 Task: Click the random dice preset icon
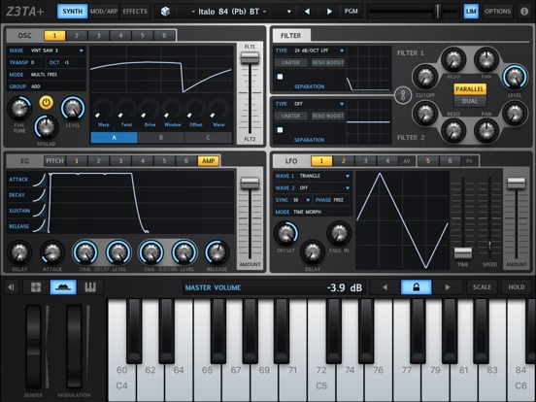165,12
